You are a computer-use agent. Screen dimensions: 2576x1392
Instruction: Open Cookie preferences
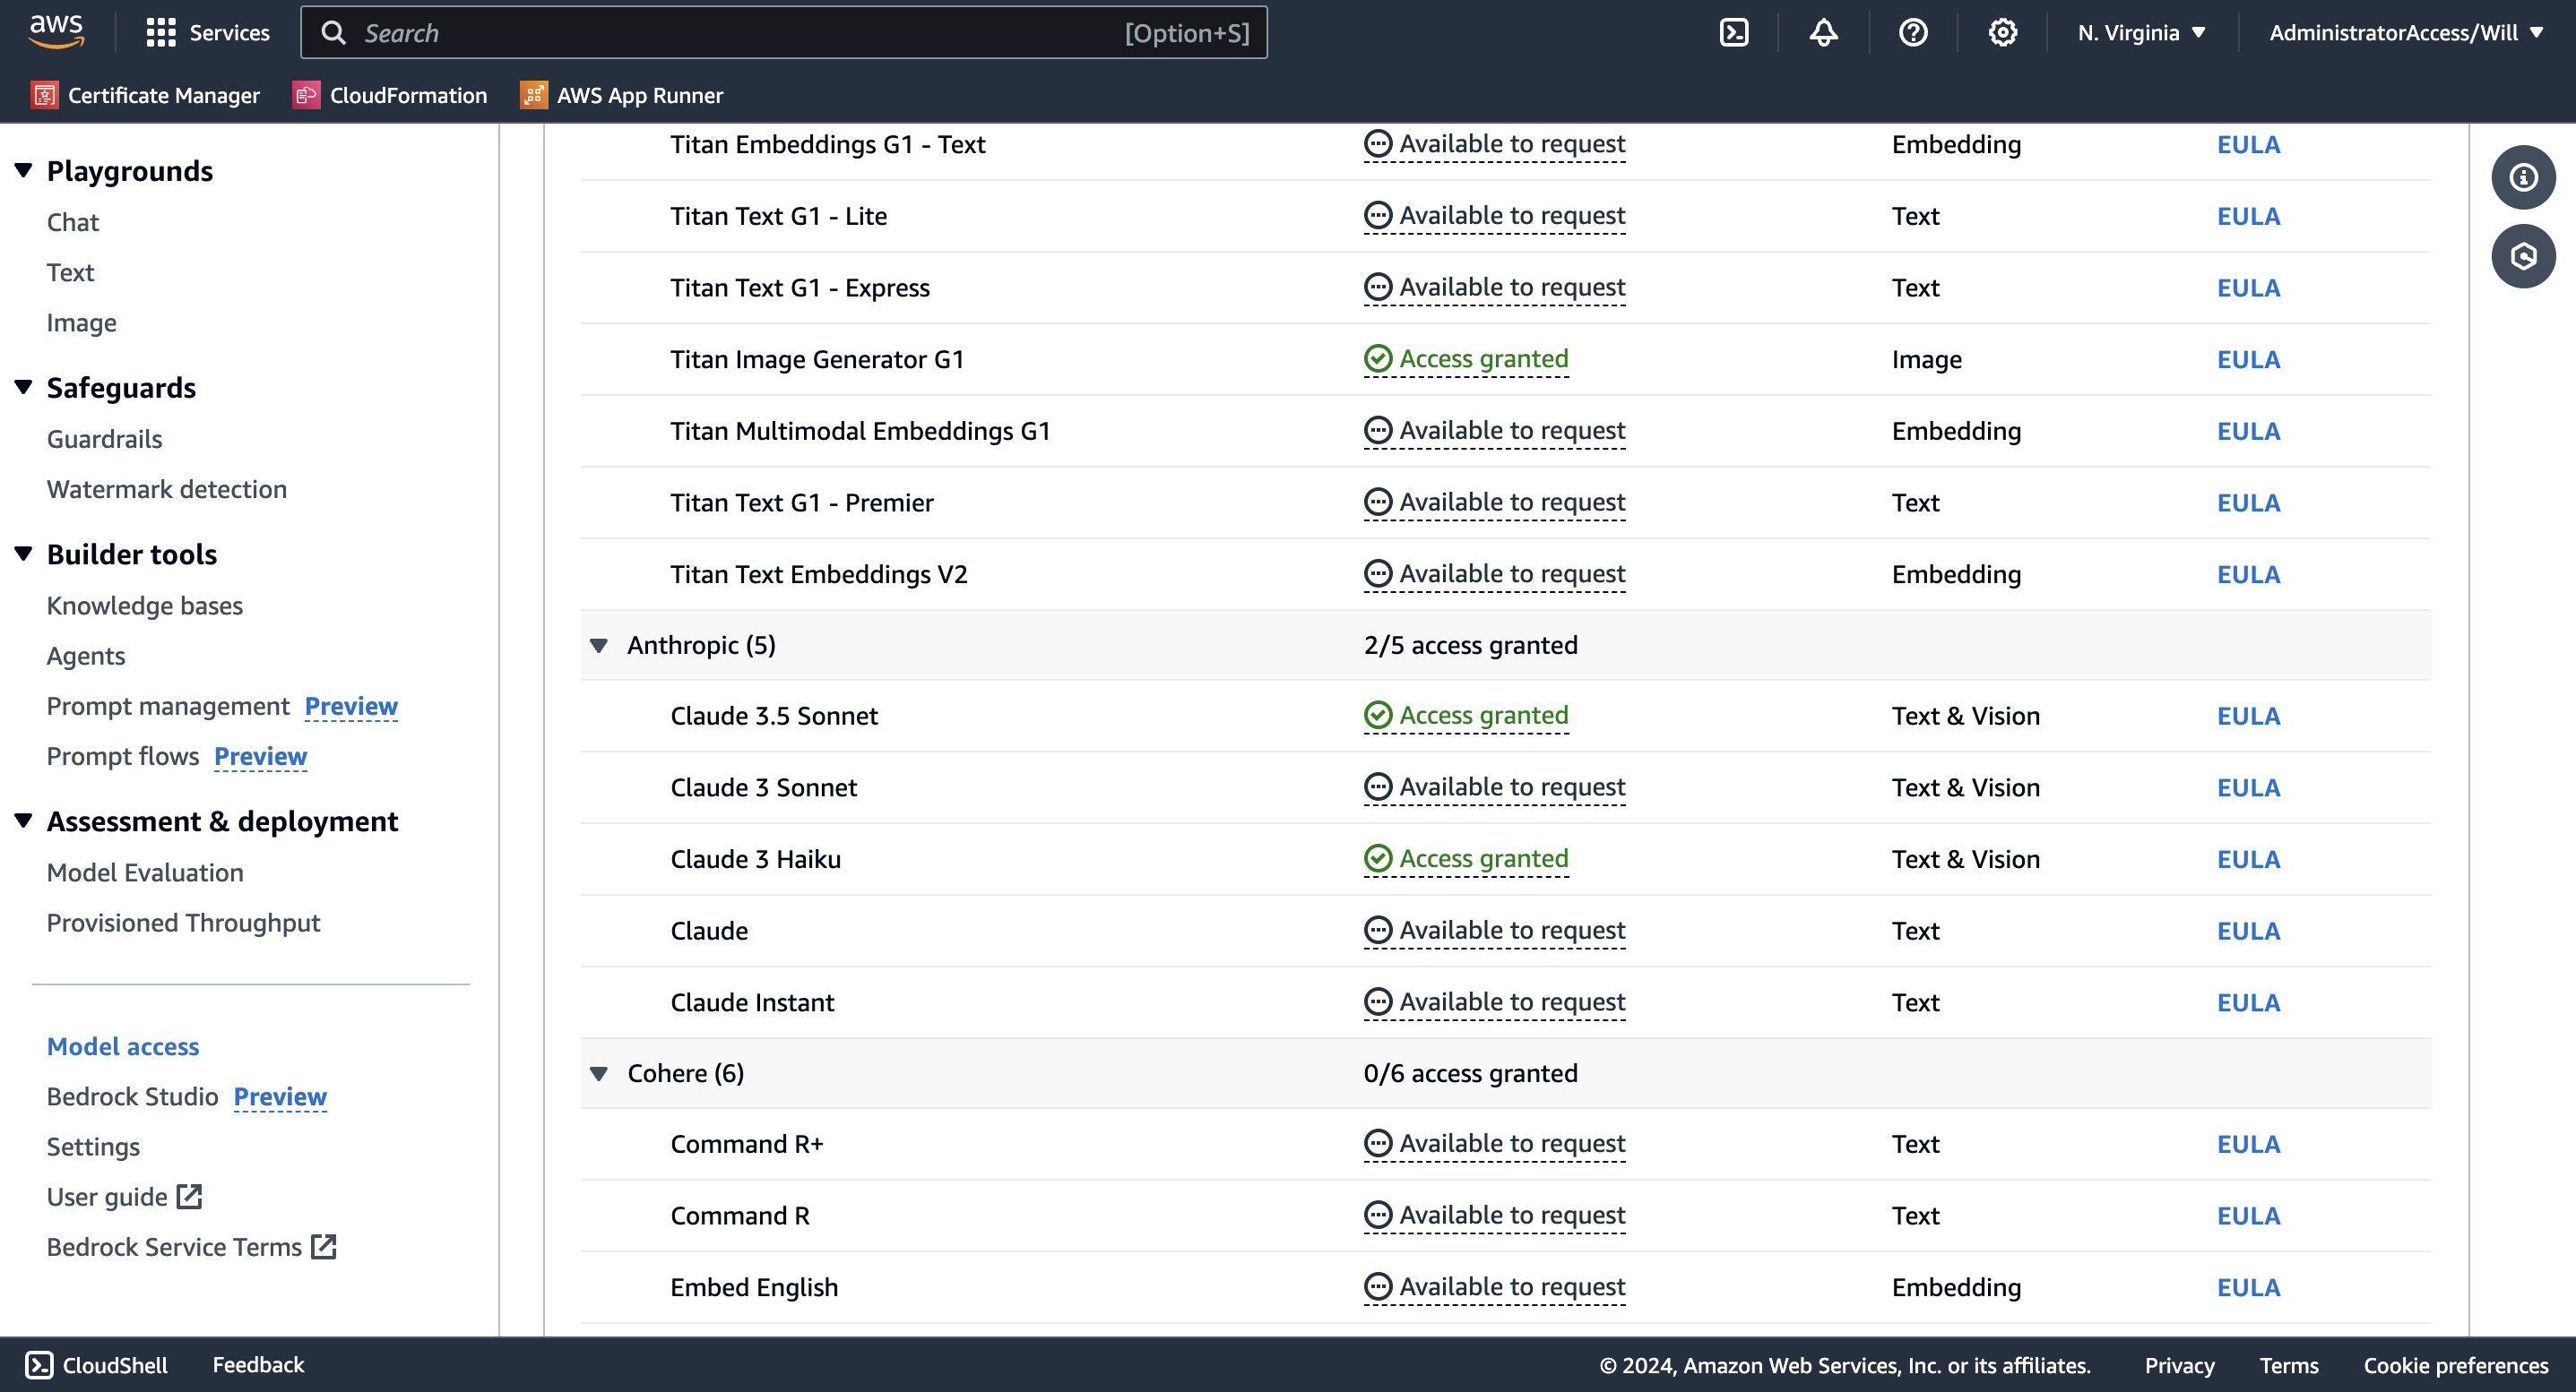[2455, 1365]
